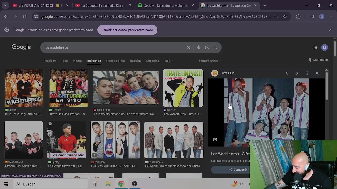Go back to the previous page
The height and width of the screenshot is (189, 337).
point(6,17)
